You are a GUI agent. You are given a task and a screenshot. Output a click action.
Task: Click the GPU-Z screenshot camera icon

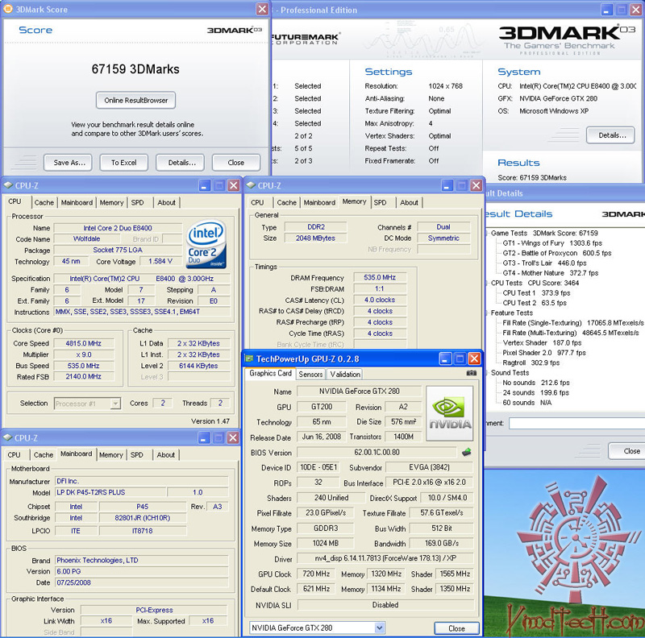472,373
